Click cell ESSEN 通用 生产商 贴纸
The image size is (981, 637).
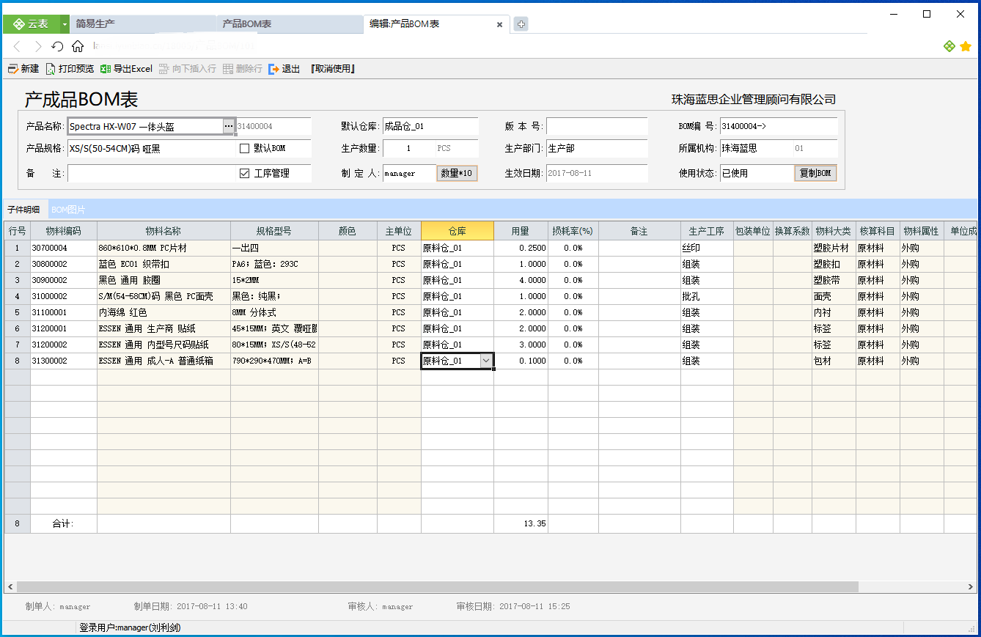coord(163,328)
